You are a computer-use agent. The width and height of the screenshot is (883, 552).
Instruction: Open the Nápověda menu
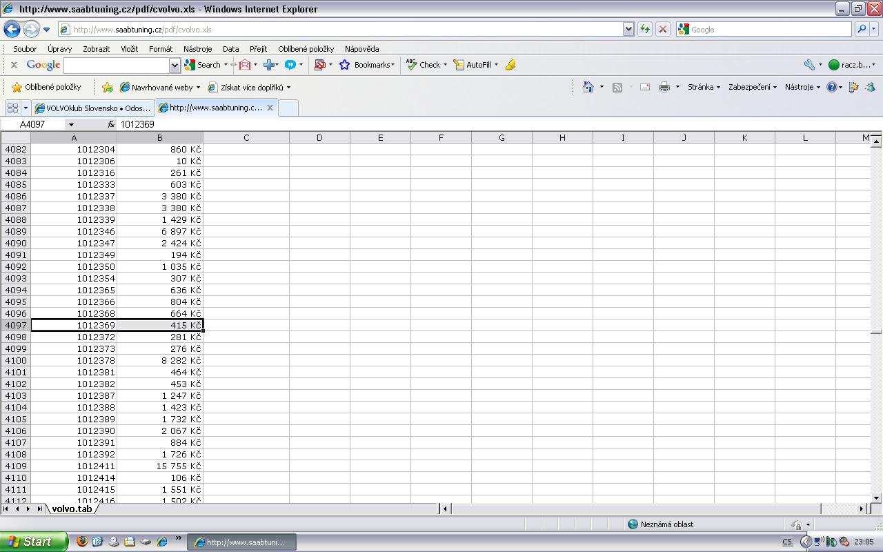click(x=362, y=49)
